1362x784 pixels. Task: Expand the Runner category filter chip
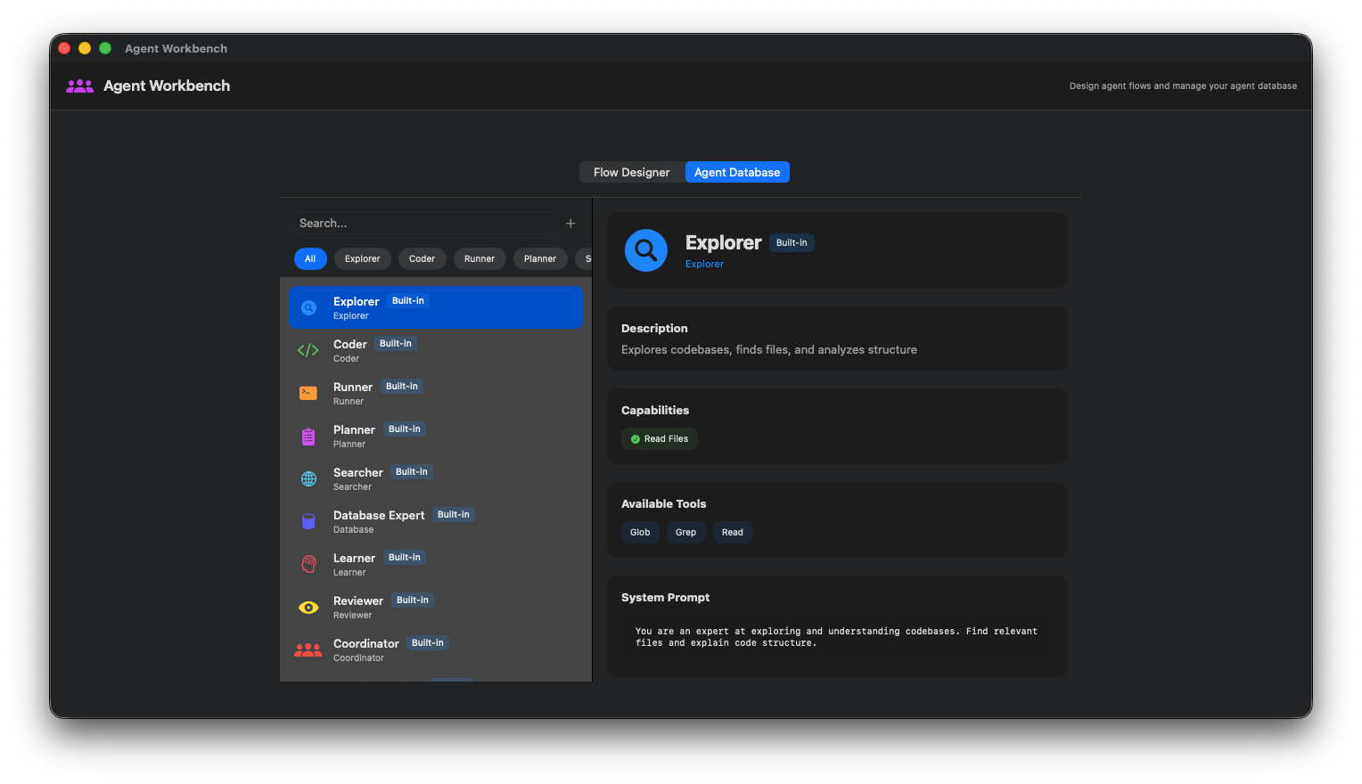click(x=480, y=258)
